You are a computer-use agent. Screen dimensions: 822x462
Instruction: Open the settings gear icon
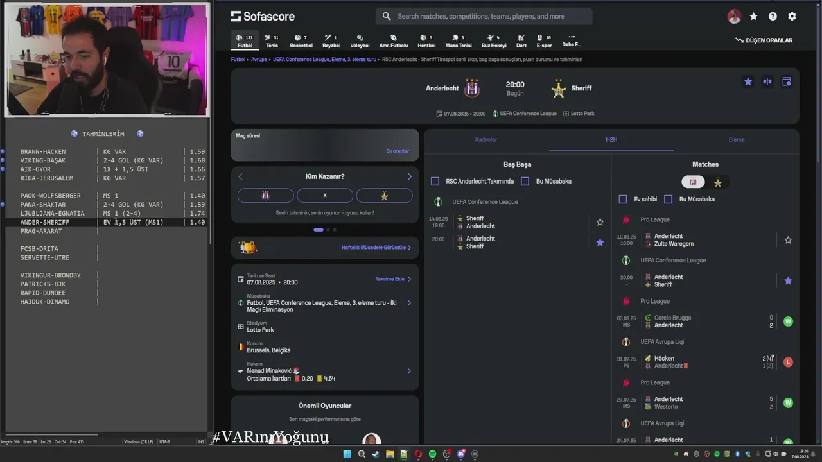[x=792, y=17]
